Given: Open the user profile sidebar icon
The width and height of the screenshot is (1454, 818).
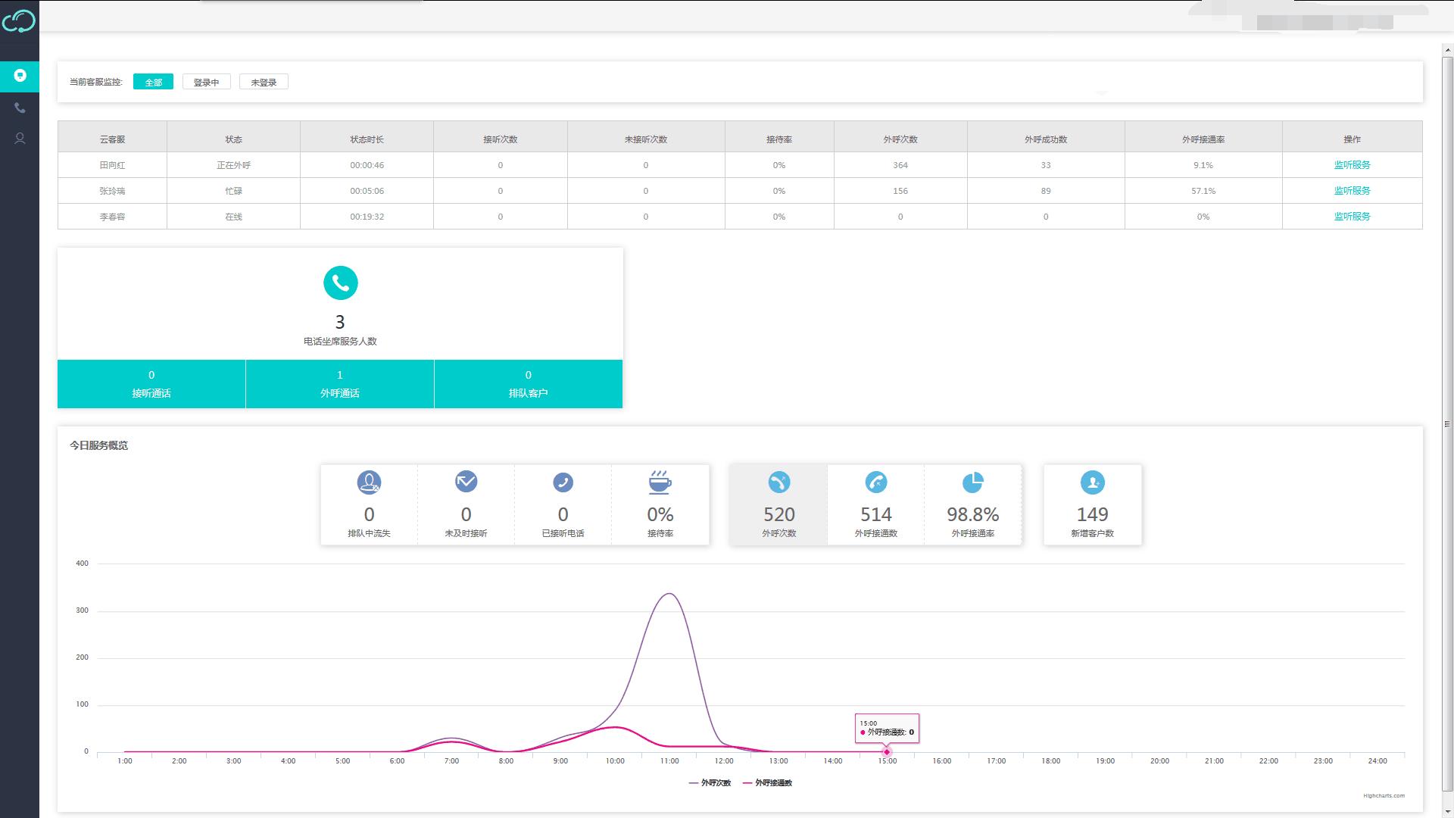Looking at the screenshot, I should pyautogui.click(x=20, y=139).
